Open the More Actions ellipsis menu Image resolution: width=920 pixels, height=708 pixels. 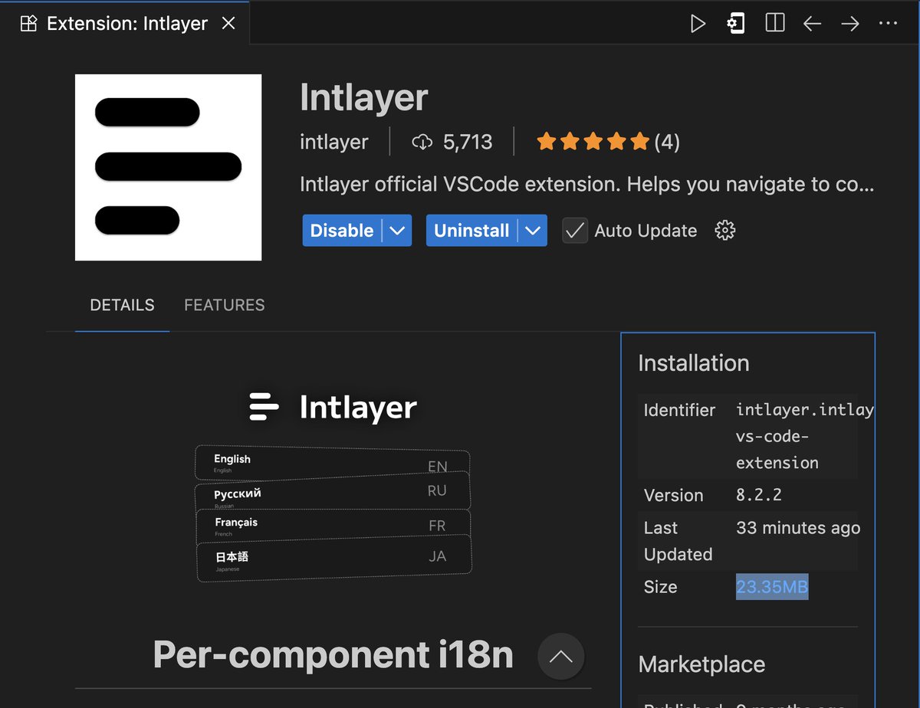pos(888,24)
